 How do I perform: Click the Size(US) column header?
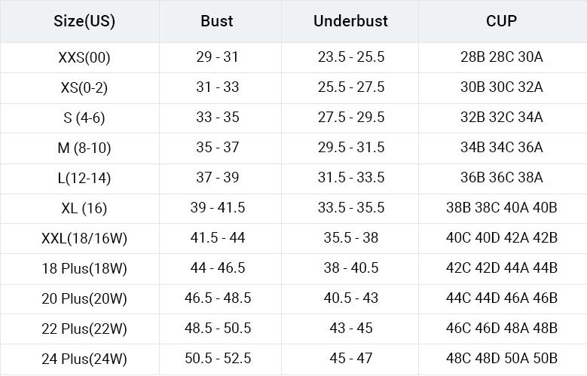coord(84,21)
